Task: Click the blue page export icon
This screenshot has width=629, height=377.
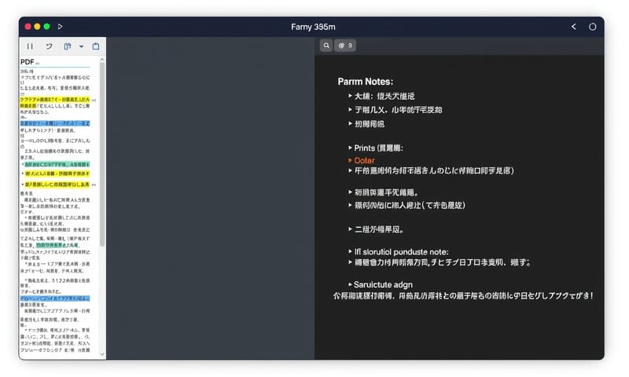Action: point(68,46)
